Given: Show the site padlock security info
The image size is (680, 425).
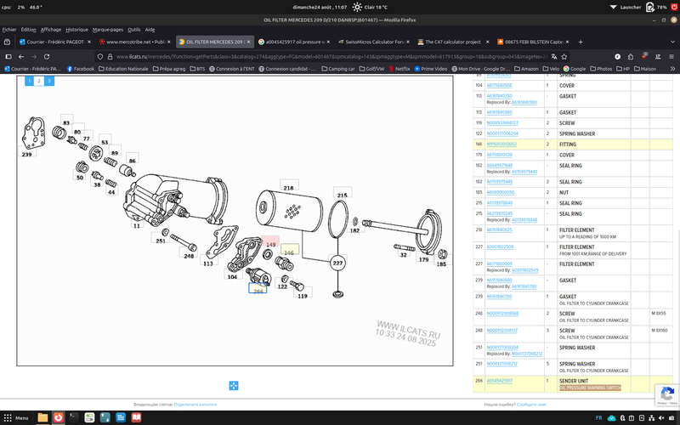Looking at the screenshot, I should (x=110, y=56).
